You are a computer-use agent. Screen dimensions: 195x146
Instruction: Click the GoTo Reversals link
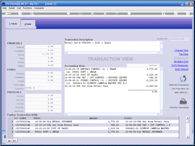click(x=180, y=65)
